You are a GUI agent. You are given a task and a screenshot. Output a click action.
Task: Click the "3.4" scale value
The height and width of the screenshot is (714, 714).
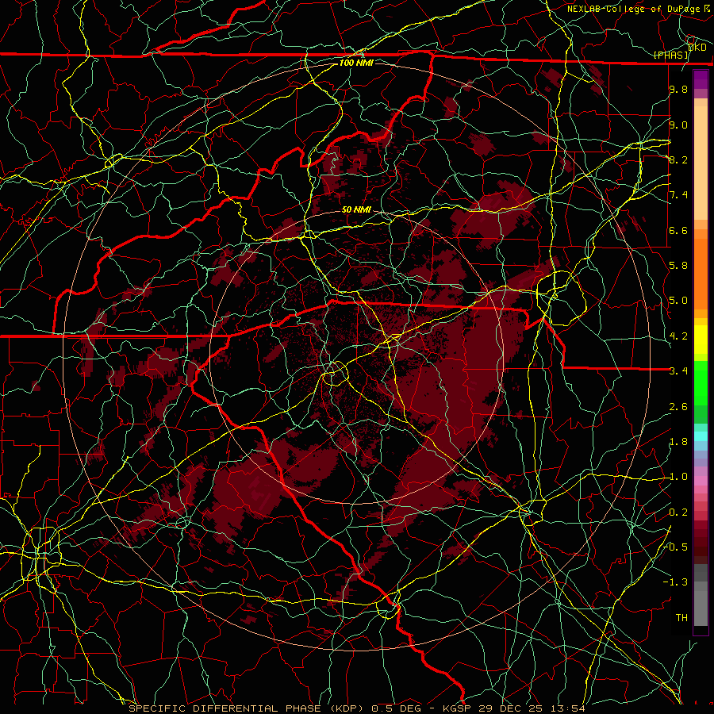click(x=678, y=371)
